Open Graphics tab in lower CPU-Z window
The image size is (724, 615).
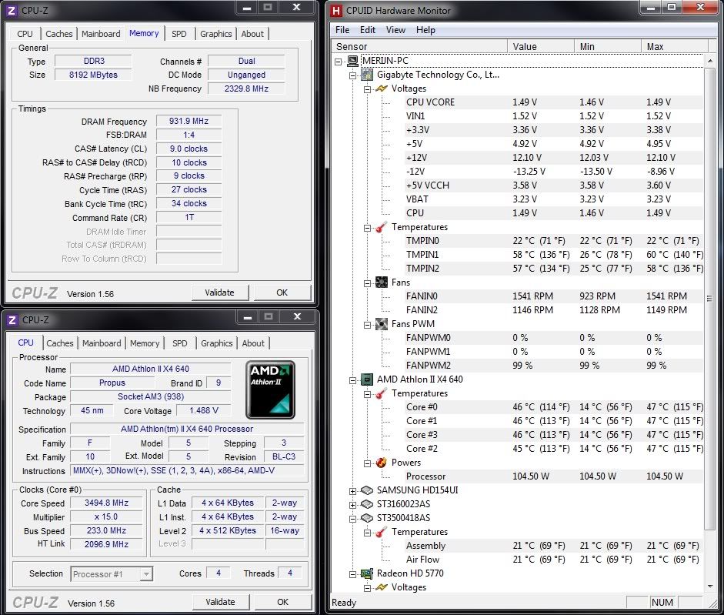216,343
